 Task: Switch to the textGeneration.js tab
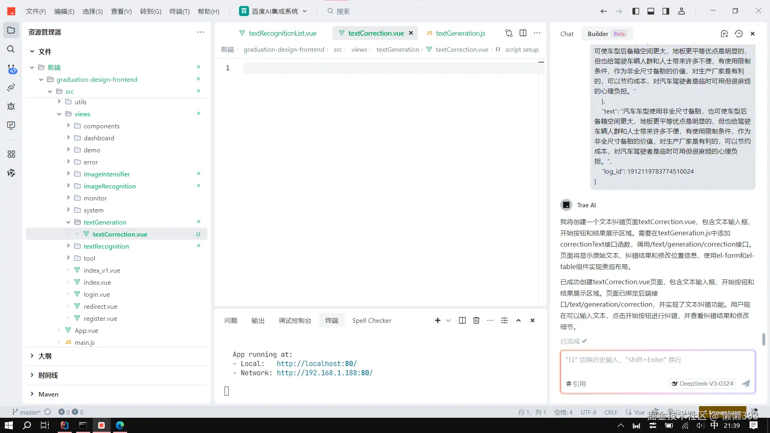460,33
